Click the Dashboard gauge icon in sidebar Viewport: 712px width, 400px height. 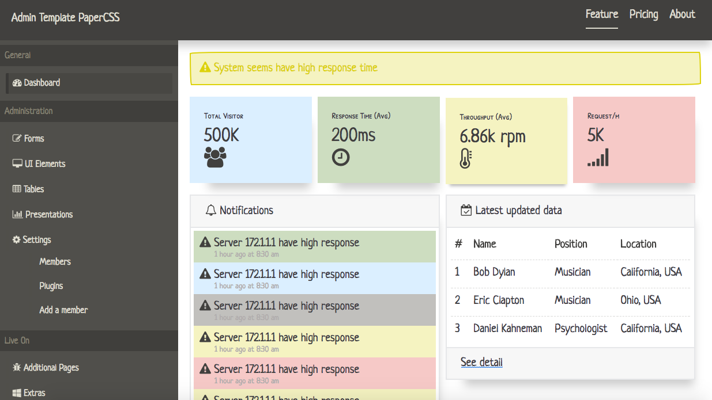[17, 83]
